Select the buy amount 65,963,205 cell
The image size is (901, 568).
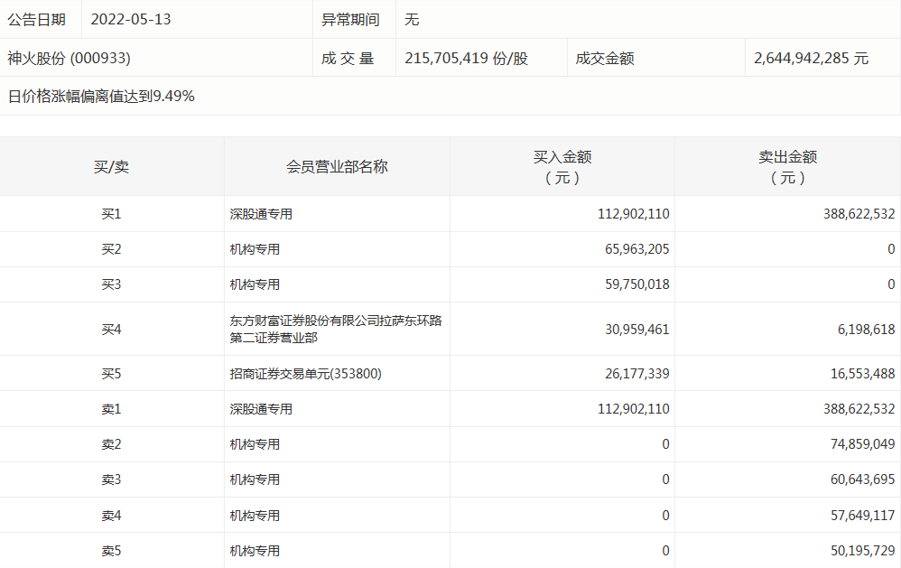[x=633, y=249]
